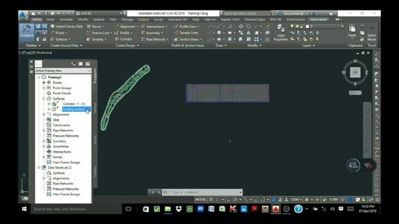
Task: Open Layer Properties
Action: click(281, 33)
